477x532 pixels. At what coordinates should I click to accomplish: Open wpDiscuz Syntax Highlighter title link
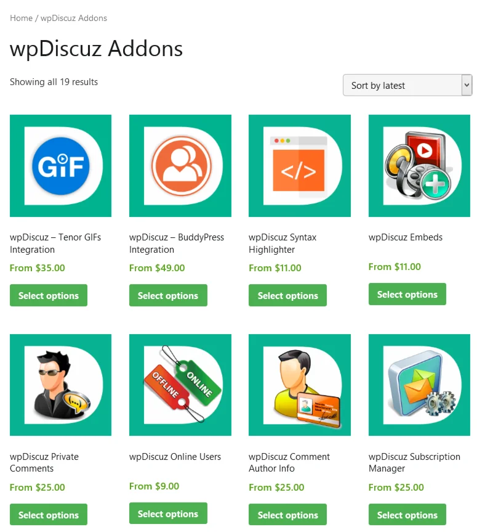[283, 243]
